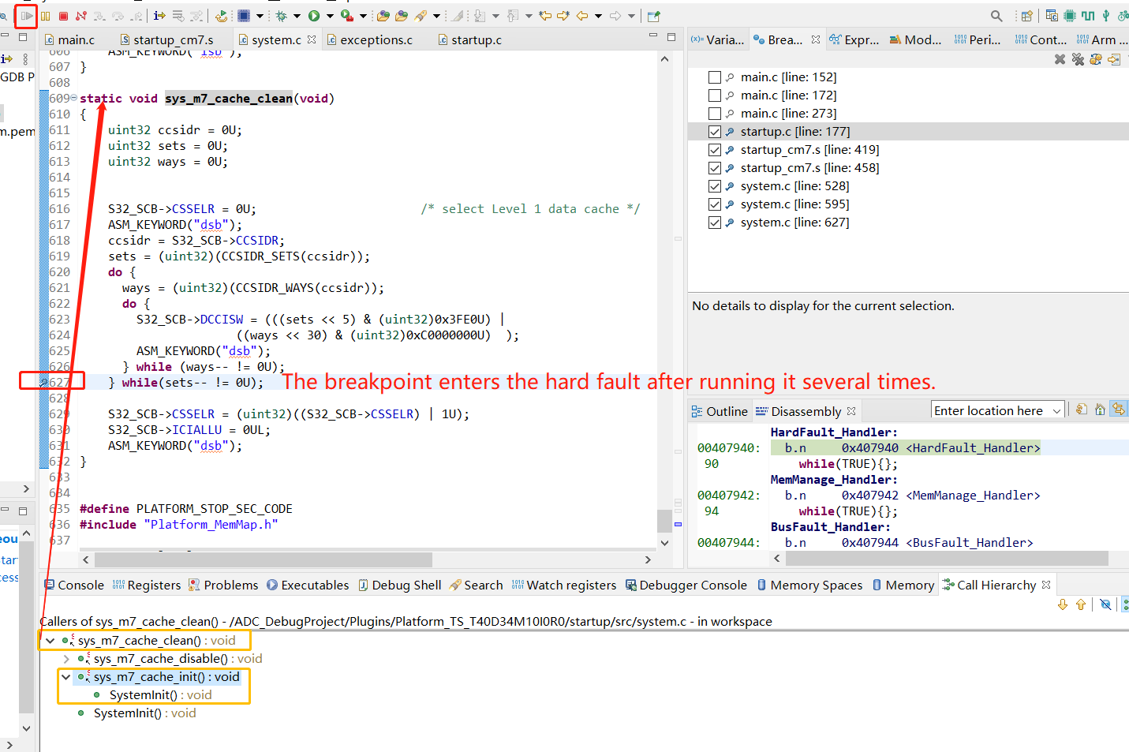The height and width of the screenshot is (752, 1129).
Task: Disable the startup.c line 177 breakpoint
Action: [x=715, y=132]
